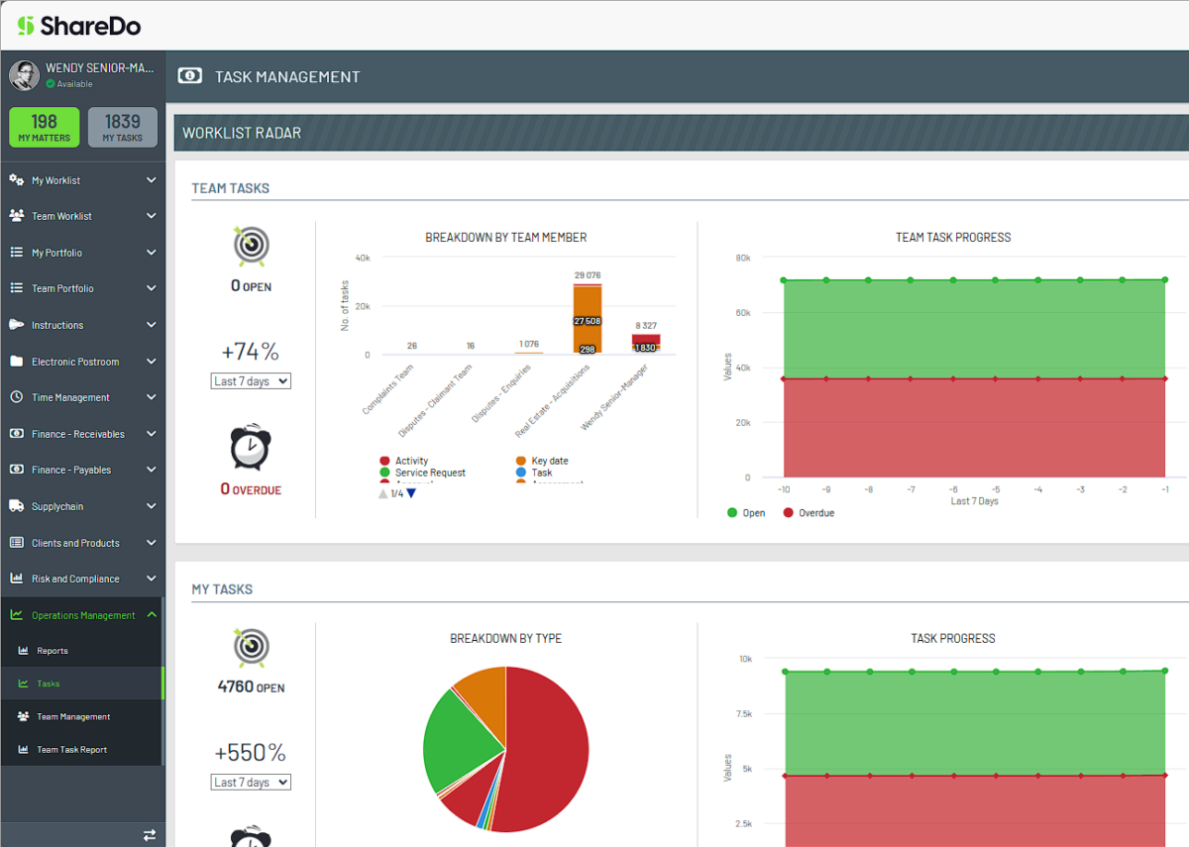Image resolution: width=1189 pixels, height=847 pixels.
Task: Open the Last 7 days dropdown under Team Tasks
Action: coord(251,380)
